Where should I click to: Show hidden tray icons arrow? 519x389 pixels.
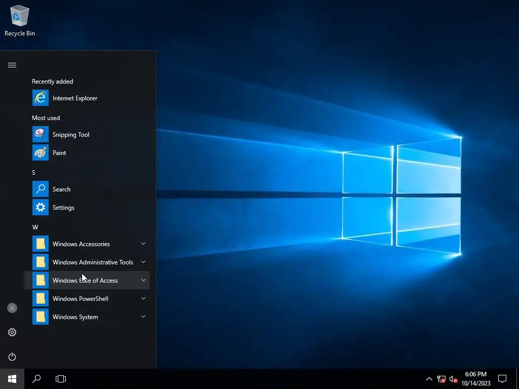coord(429,379)
